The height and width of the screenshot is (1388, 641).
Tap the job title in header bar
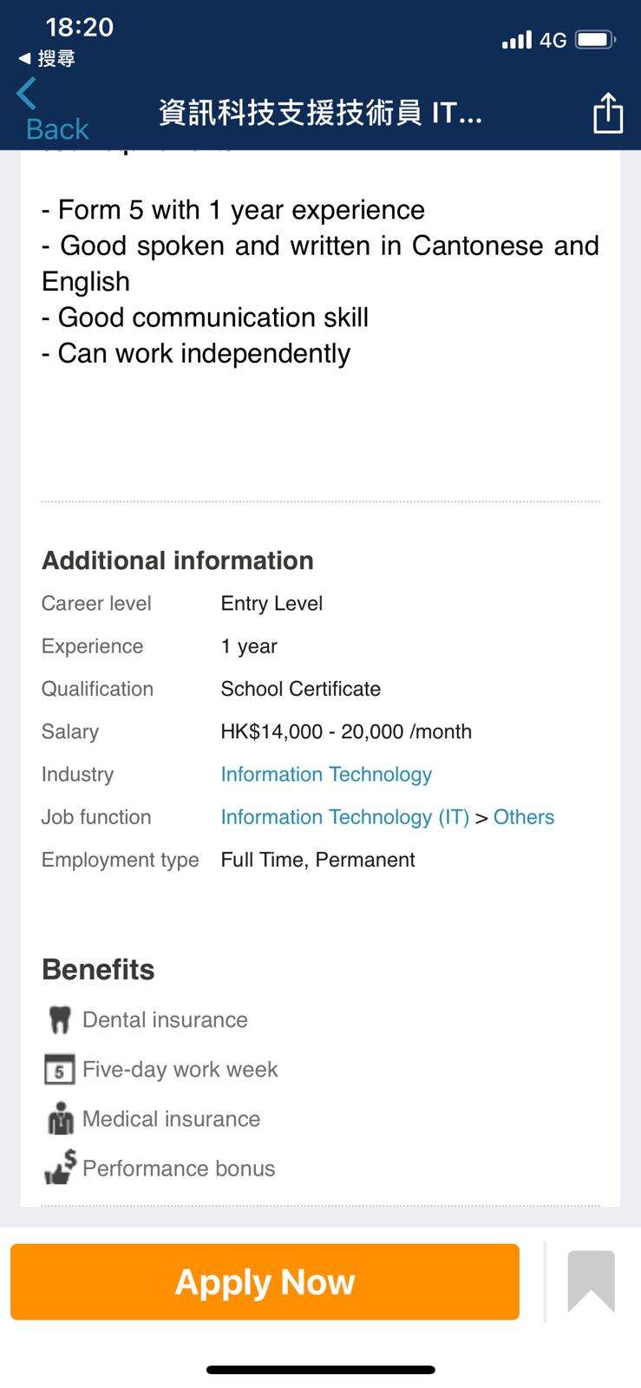pos(320,113)
